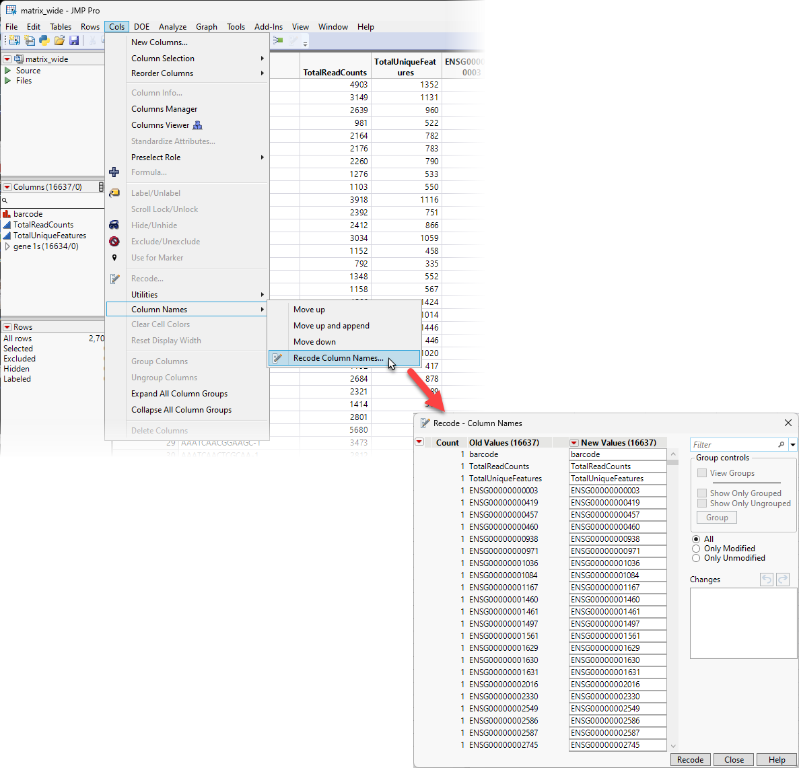
Task: Click the red triangle beside matrix_wide
Action: click(x=7, y=59)
